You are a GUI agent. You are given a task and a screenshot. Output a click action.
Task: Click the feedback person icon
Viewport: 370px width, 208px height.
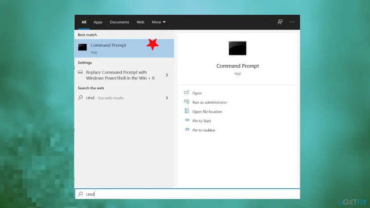(280, 22)
